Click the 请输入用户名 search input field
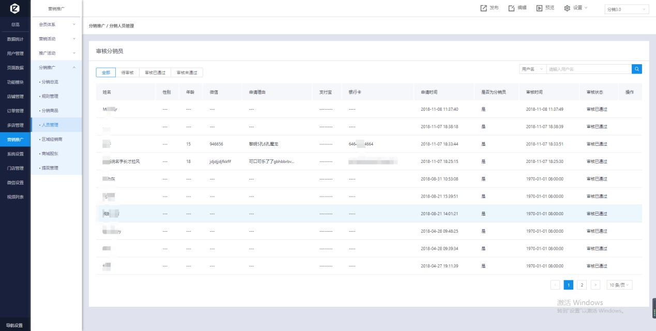The image size is (656, 331). tap(588, 69)
